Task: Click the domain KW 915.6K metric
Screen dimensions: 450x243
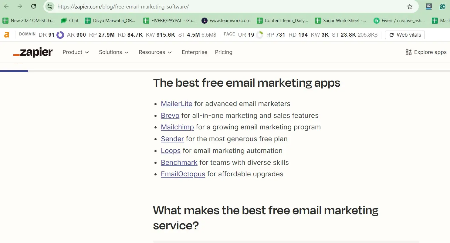Action: click(161, 35)
